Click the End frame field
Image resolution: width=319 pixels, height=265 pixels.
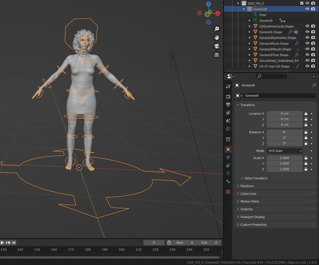click(209, 243)
